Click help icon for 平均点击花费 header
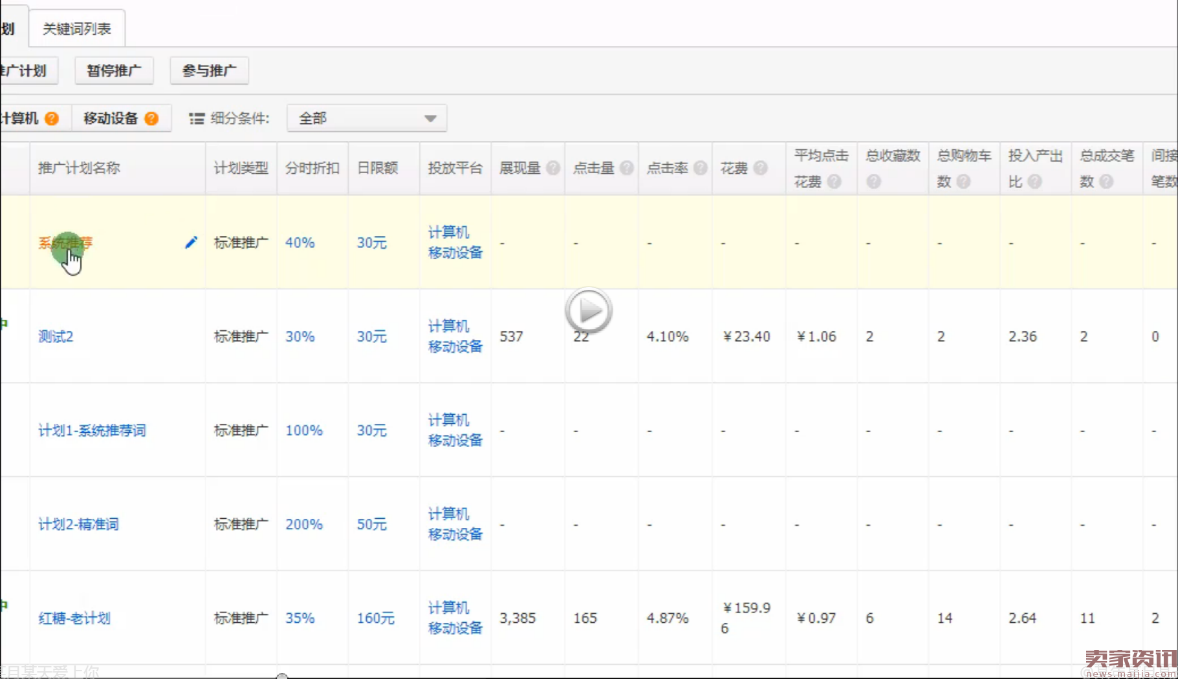Image resolution: width=1178 pixels, height=679 pixels. [834, 182]
